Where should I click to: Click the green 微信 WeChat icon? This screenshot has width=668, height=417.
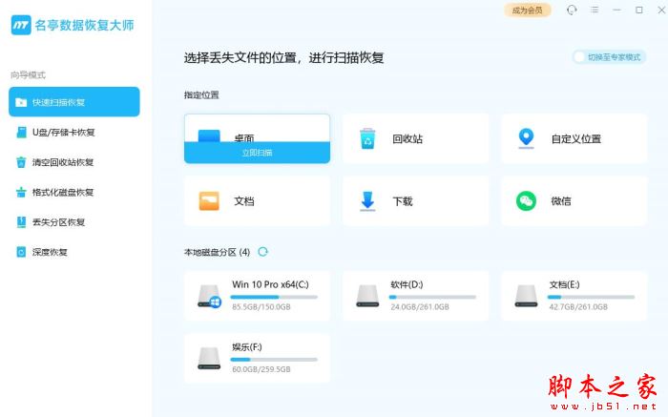point(526,201)
